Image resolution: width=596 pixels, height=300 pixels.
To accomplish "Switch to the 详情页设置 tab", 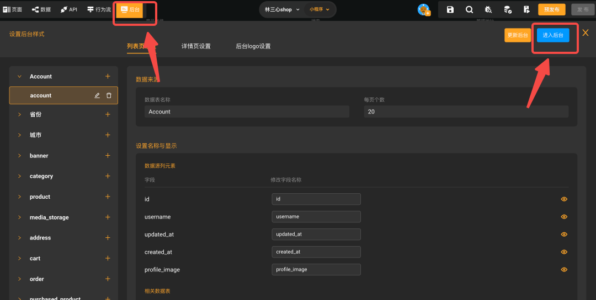I will [196, 46].
